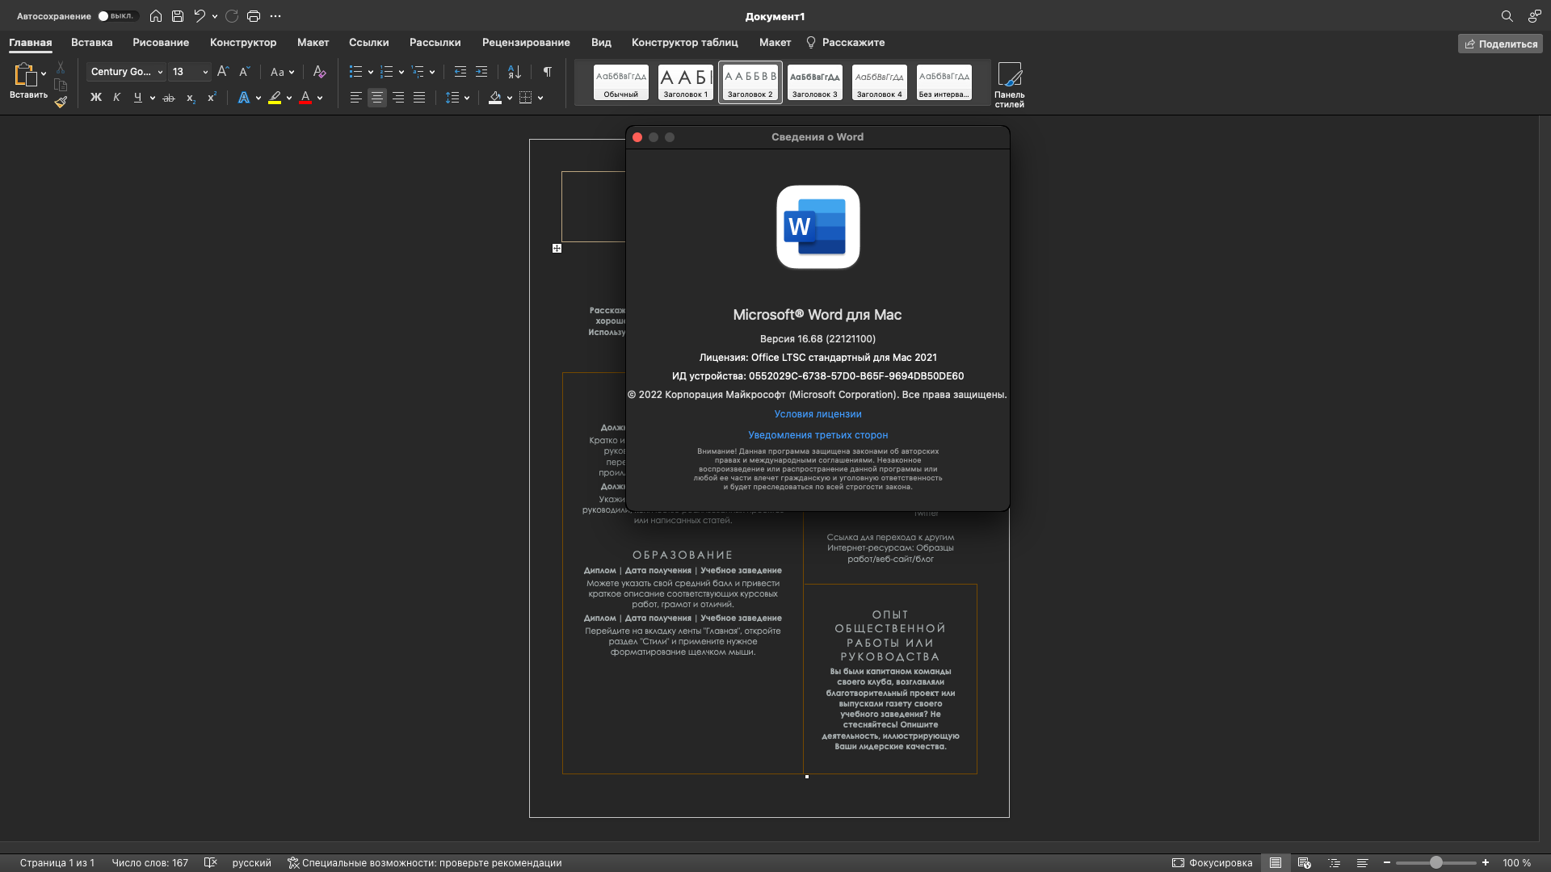Expand borders dropdown arrow

pyautogui.click(x=540, y=99)
